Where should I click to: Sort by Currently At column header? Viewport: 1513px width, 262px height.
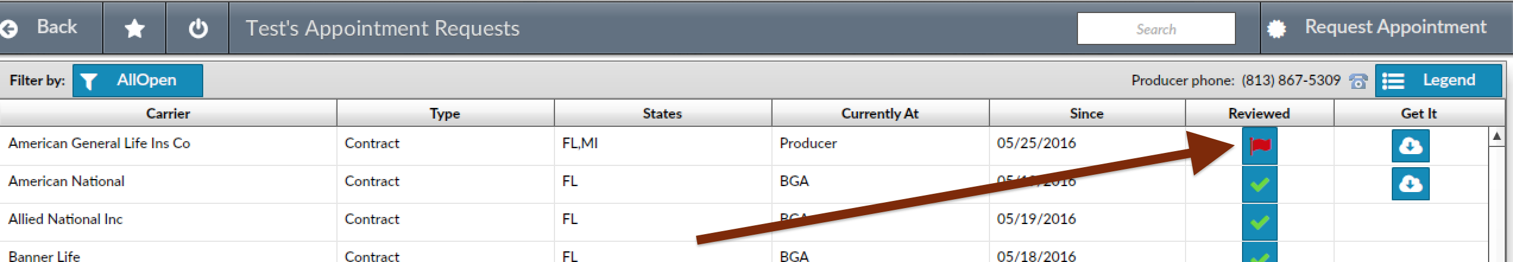[880, 113]
